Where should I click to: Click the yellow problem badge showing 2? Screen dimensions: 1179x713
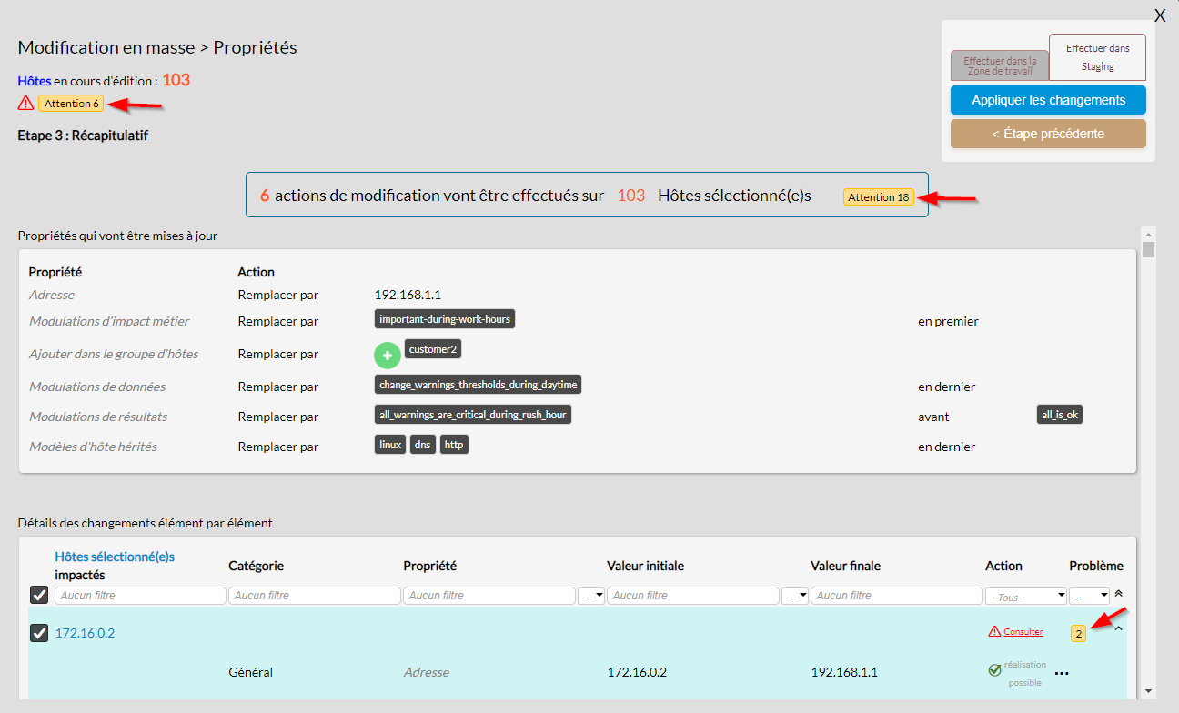point(1078,634)
